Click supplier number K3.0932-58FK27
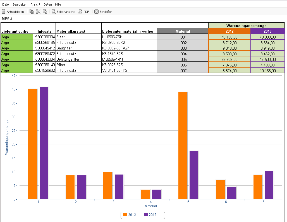The height and width of the screenshot is (222, 287). coord(116,48)
